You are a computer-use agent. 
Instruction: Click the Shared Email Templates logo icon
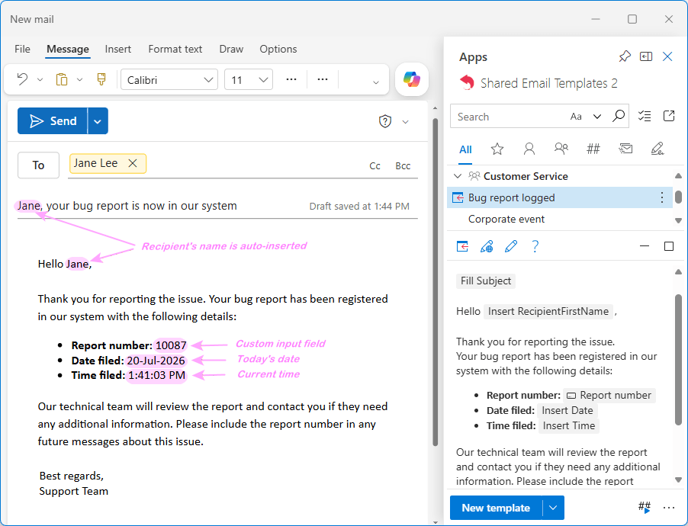(467, 82)
